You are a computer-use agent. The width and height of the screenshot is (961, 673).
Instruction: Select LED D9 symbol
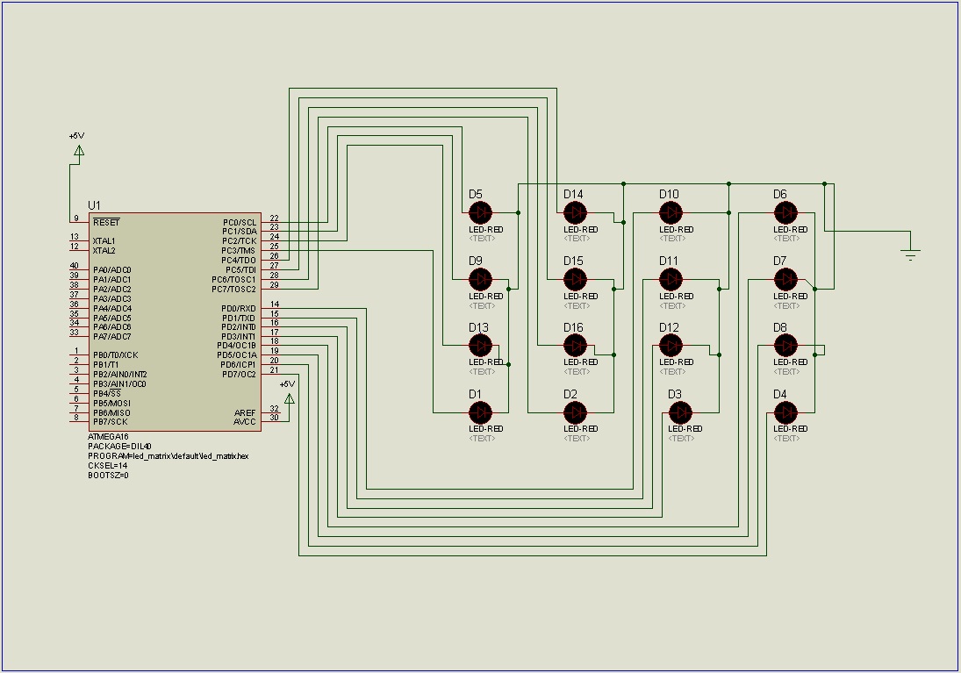(x=480, y=277)
